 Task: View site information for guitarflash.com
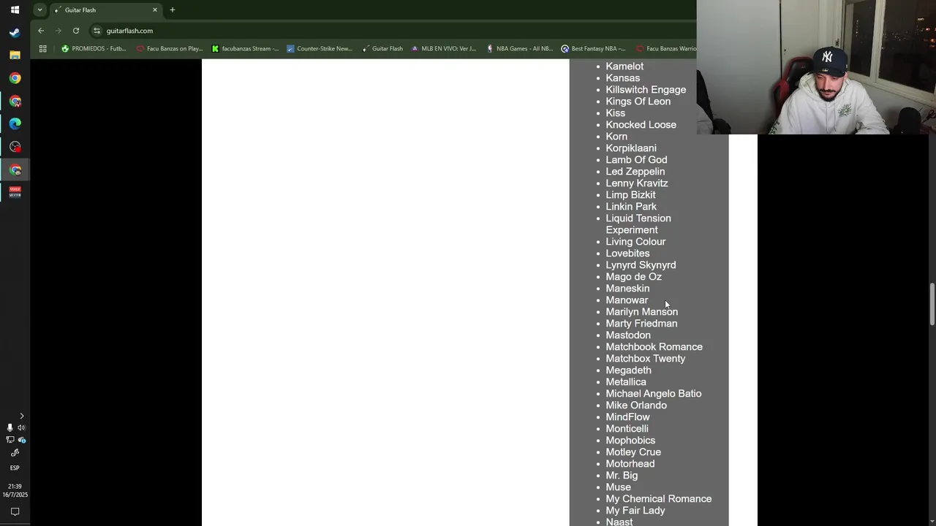coord(97,31)
